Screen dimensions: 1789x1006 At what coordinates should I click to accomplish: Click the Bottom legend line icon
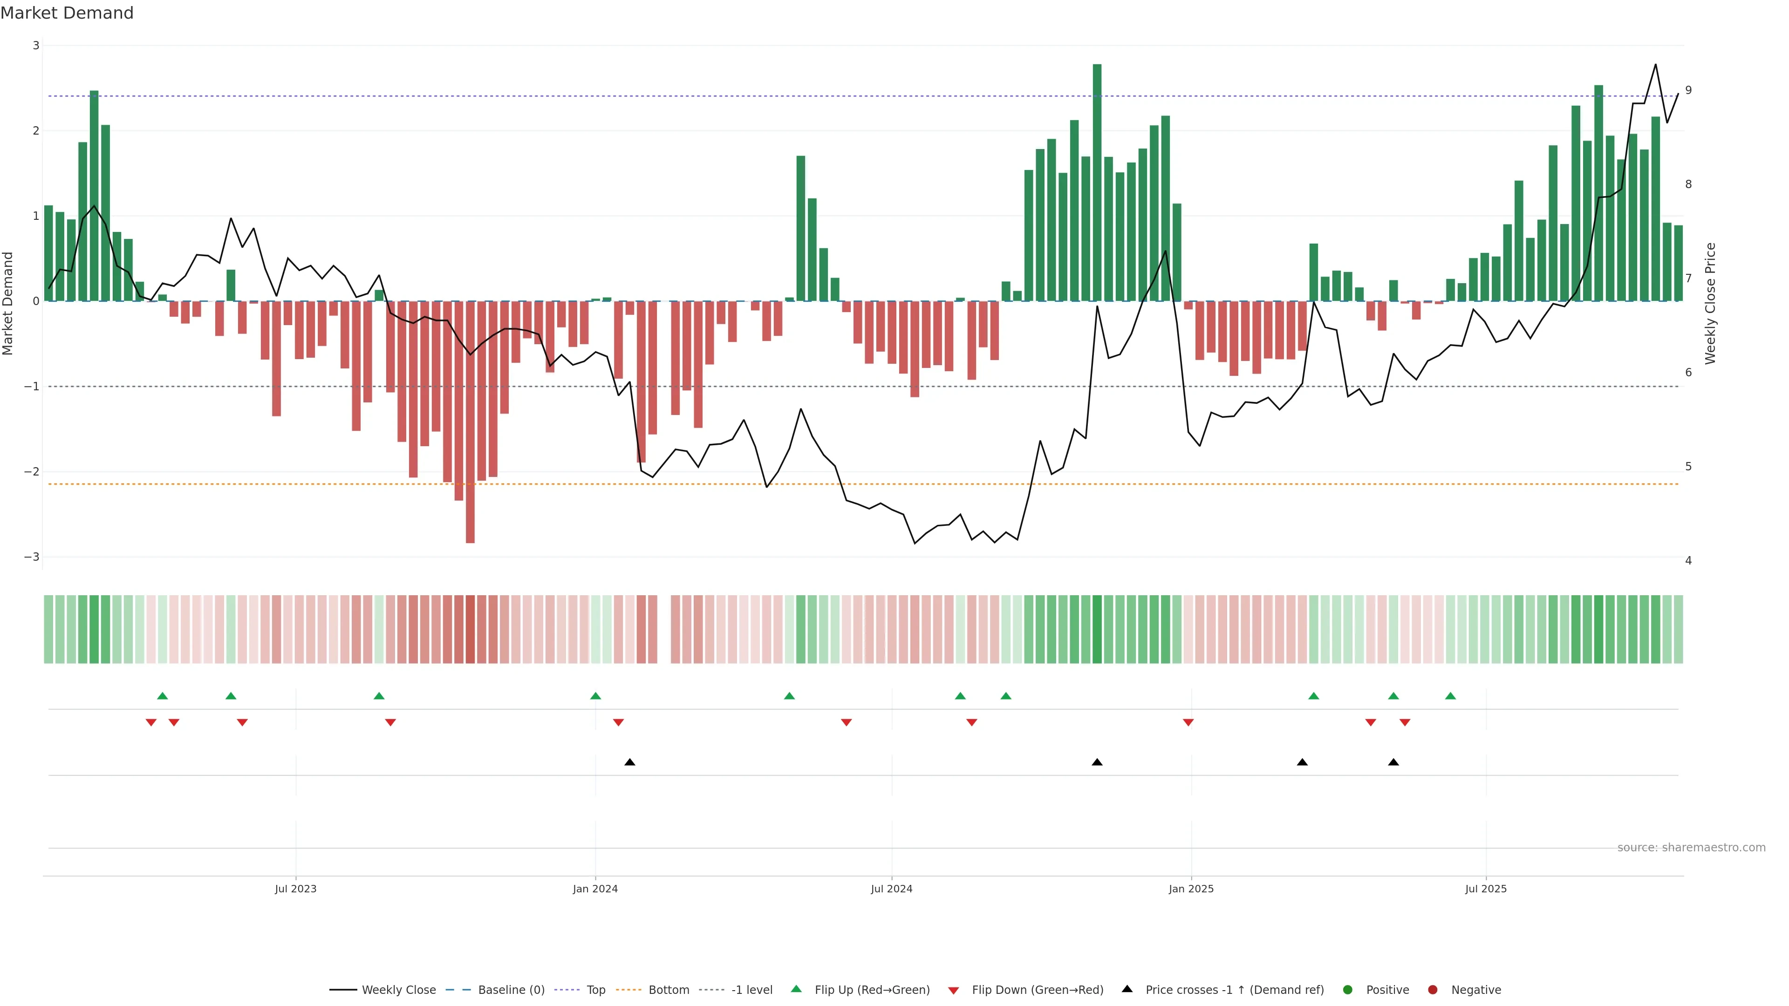[628, 989]
